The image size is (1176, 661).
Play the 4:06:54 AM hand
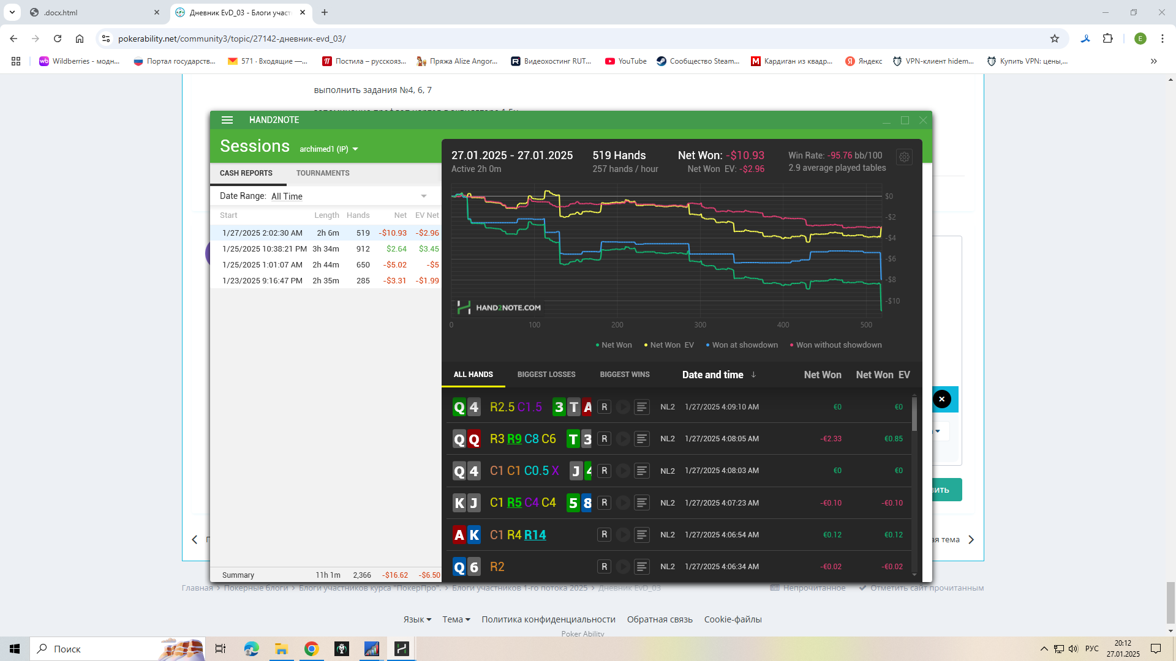pyautogui.click(x=623, y=534)
